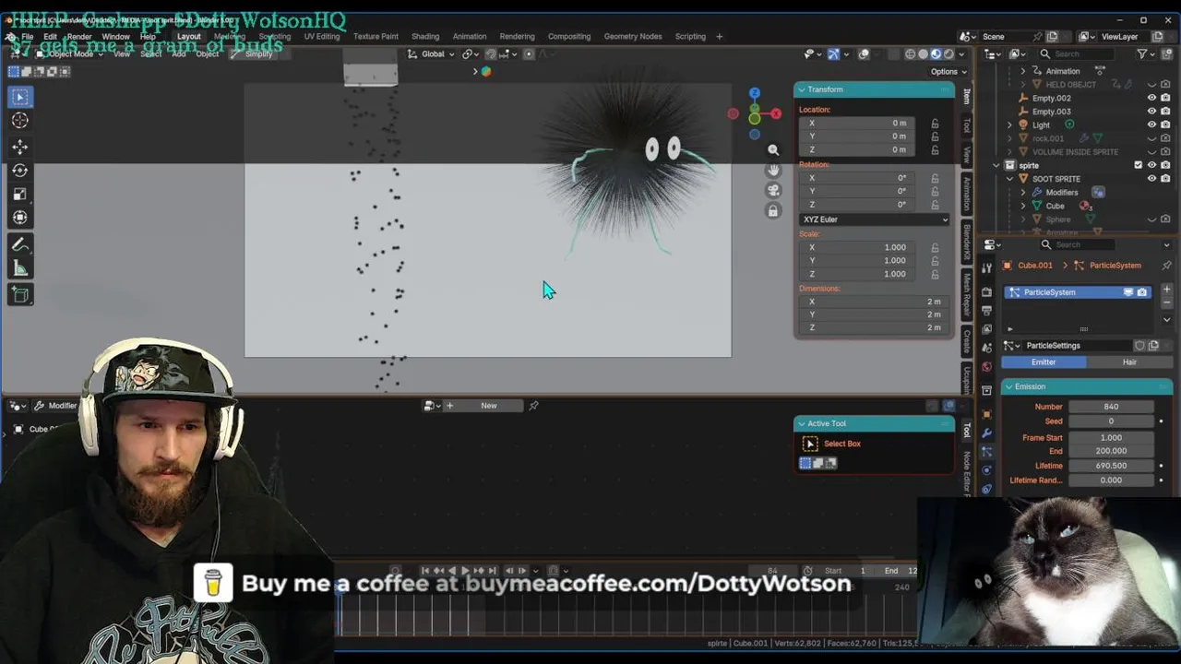Toggle the X location lock icon

935,124
